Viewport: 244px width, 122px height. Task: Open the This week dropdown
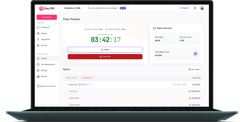[x=195, y=69]
